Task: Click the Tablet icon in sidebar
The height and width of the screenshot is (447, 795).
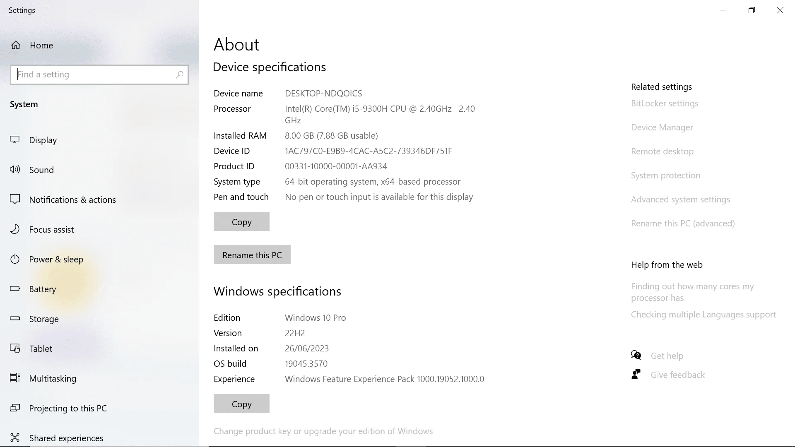Action: (15, 348)
